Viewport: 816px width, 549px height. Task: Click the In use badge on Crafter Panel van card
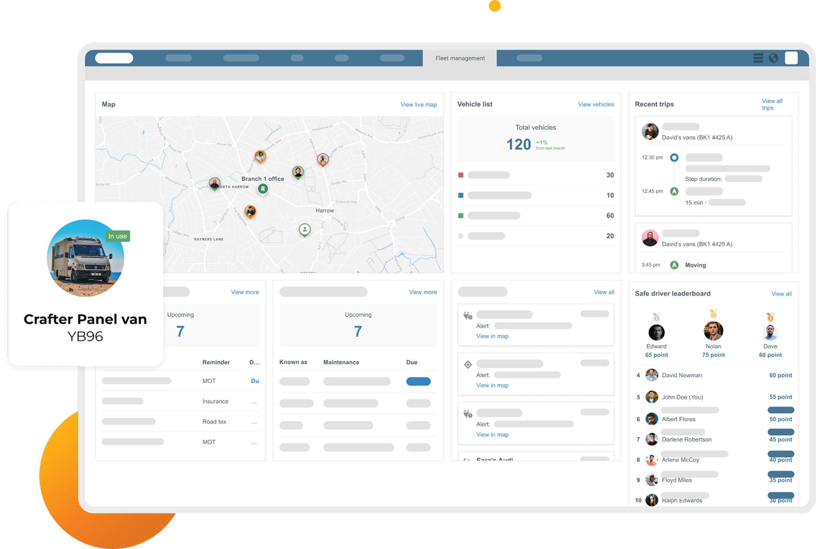tap(118, 236)
